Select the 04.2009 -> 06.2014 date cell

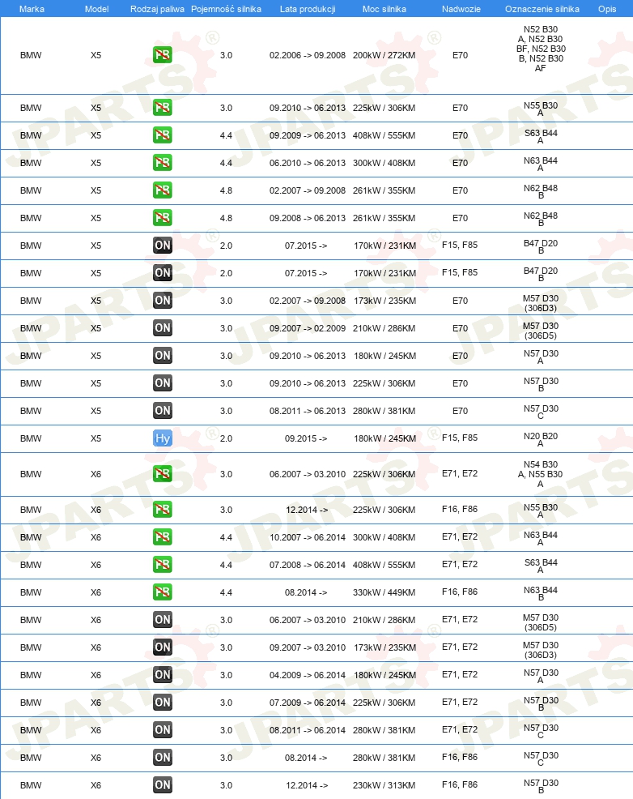(308, 675)
